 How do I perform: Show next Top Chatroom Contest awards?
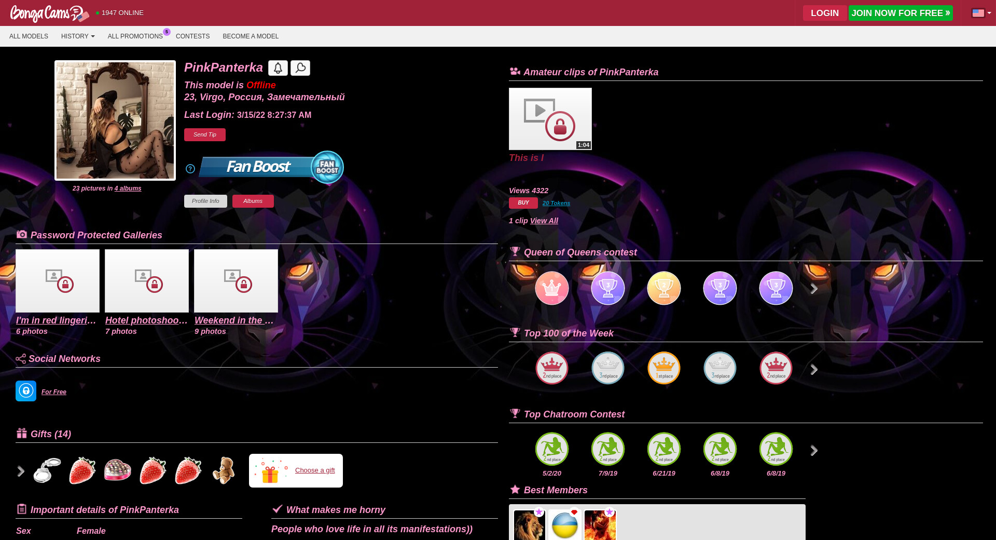coord(814,451)
